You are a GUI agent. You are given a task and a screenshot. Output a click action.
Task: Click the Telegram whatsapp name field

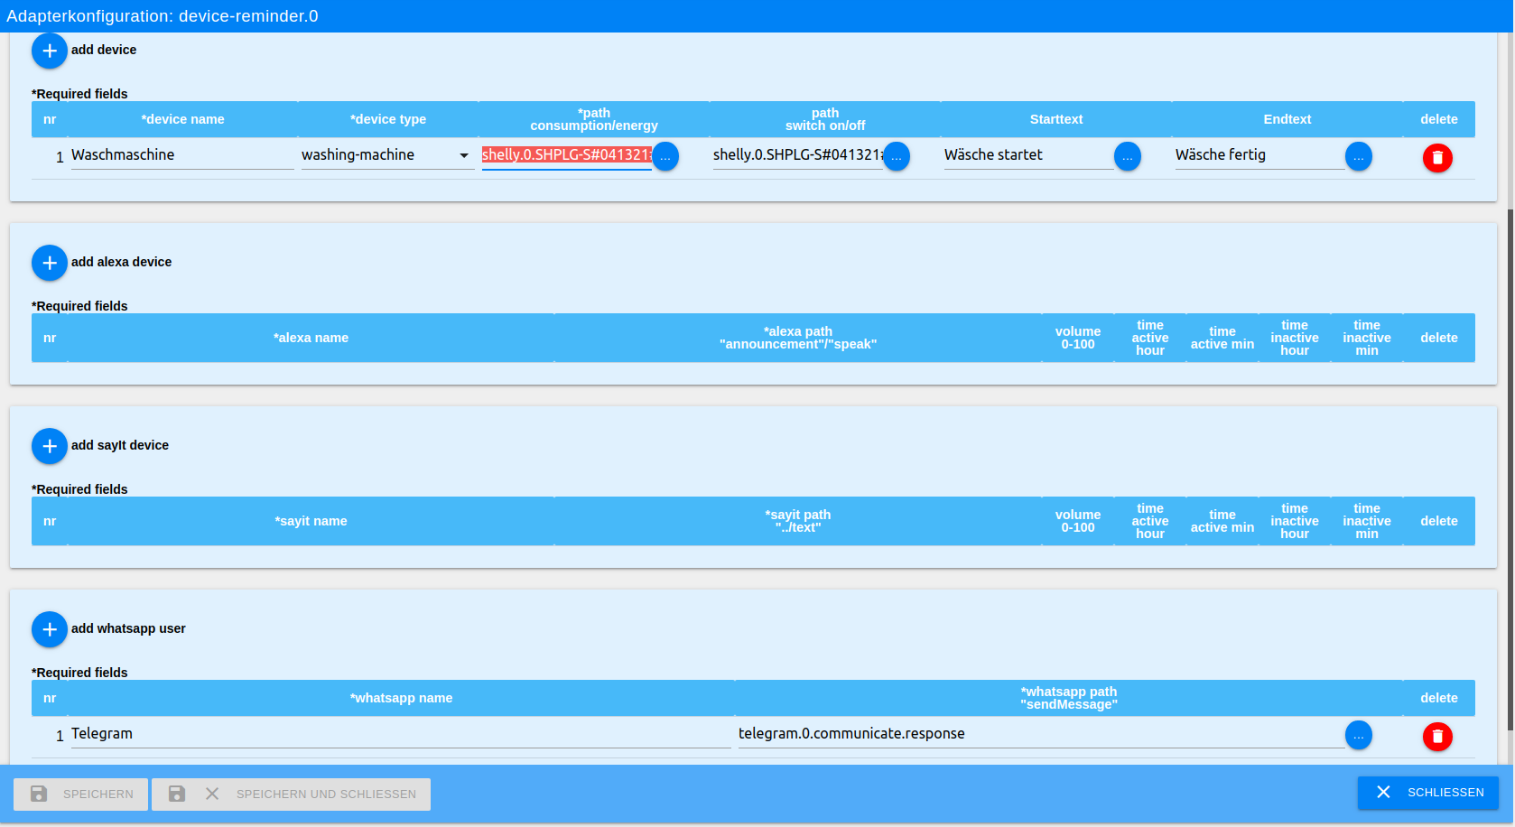[401, 734]
